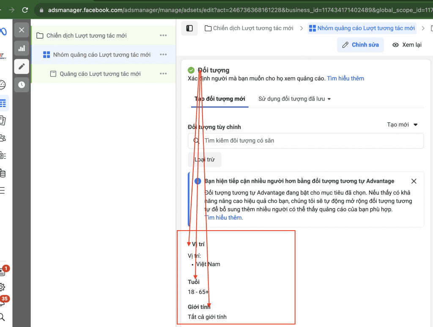
Task: Open ad set breadcrumb Nhóm quảng cáo
Action: (362, 28)
